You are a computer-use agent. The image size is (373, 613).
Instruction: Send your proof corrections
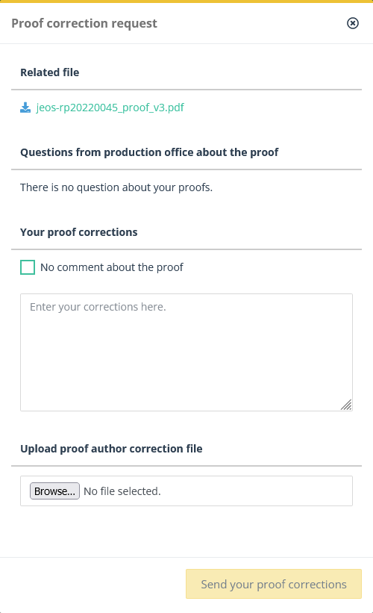click(x=274, y=584)
